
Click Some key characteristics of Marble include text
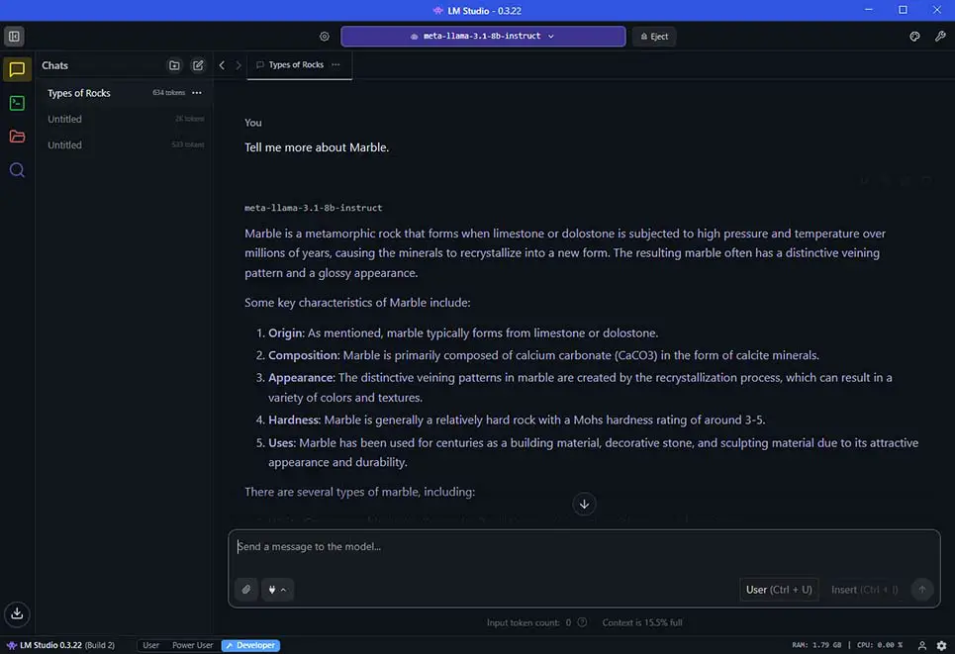(357, 303)
